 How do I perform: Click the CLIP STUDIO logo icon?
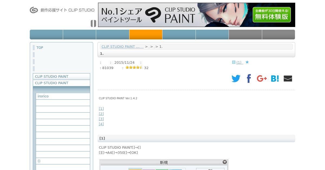pyautogui.click(x=34, y=10)
